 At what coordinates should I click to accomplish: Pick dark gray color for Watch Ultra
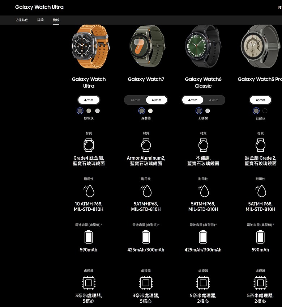click(80, 111)
